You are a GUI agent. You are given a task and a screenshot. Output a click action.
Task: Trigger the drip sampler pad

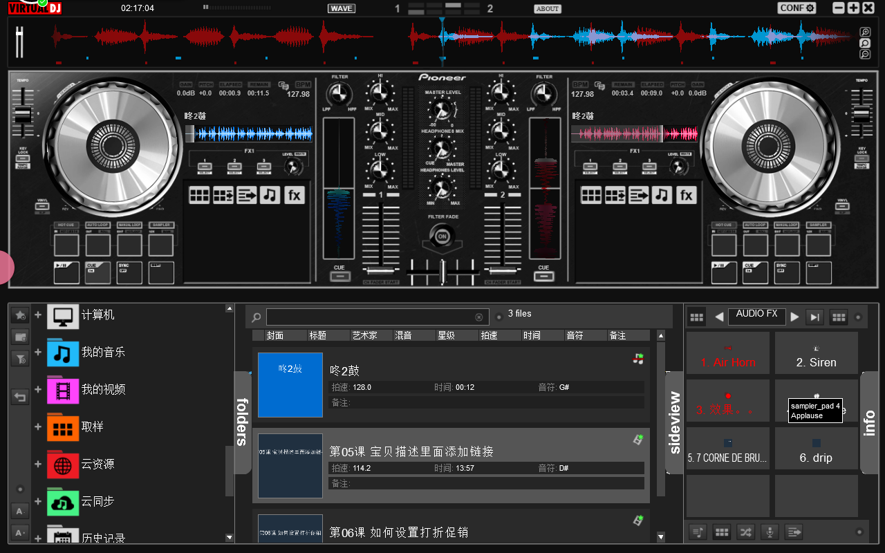pos(817,449)
